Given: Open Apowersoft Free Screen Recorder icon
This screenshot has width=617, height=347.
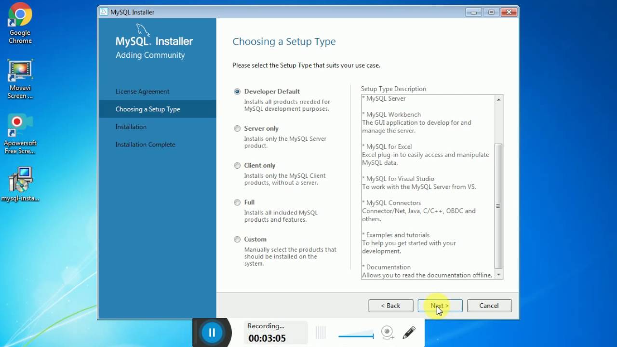Looking at the screenshot, I should tap(20, 134).
